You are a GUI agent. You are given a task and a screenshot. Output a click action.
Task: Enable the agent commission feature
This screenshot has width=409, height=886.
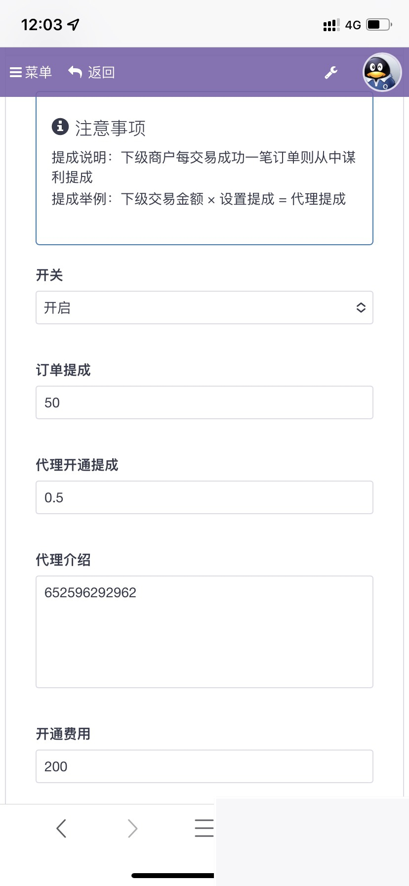pos(204,308)
